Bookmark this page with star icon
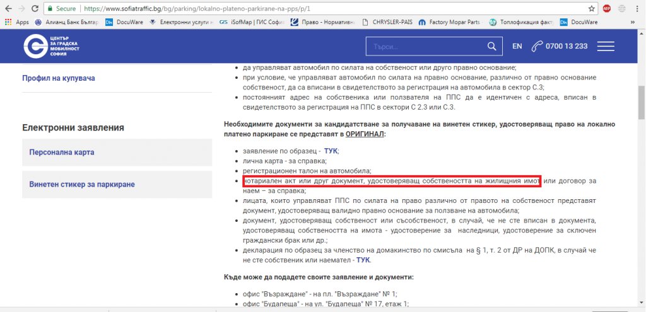 592,8
